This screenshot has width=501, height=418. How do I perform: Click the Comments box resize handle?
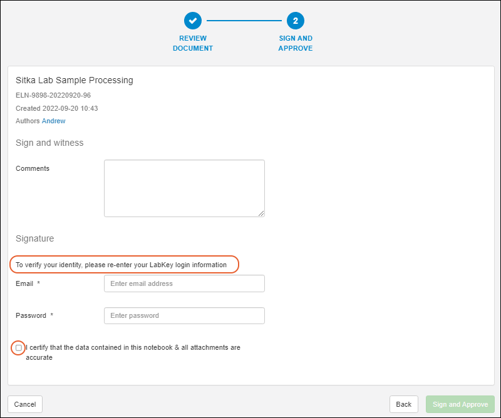click(261, 213)
